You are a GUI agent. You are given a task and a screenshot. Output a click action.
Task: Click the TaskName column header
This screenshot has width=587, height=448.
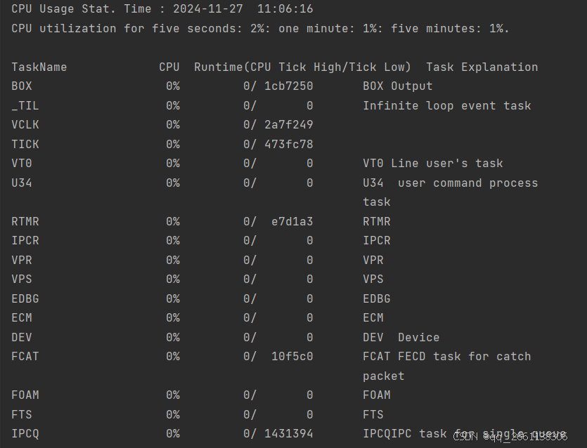pos(39,67)
